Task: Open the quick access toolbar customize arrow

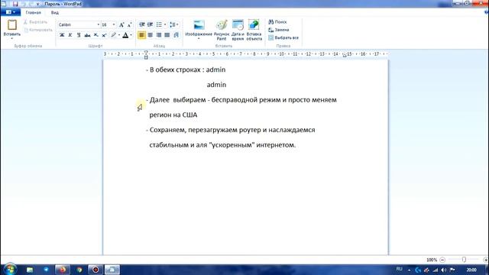Action: pos(37,4)
